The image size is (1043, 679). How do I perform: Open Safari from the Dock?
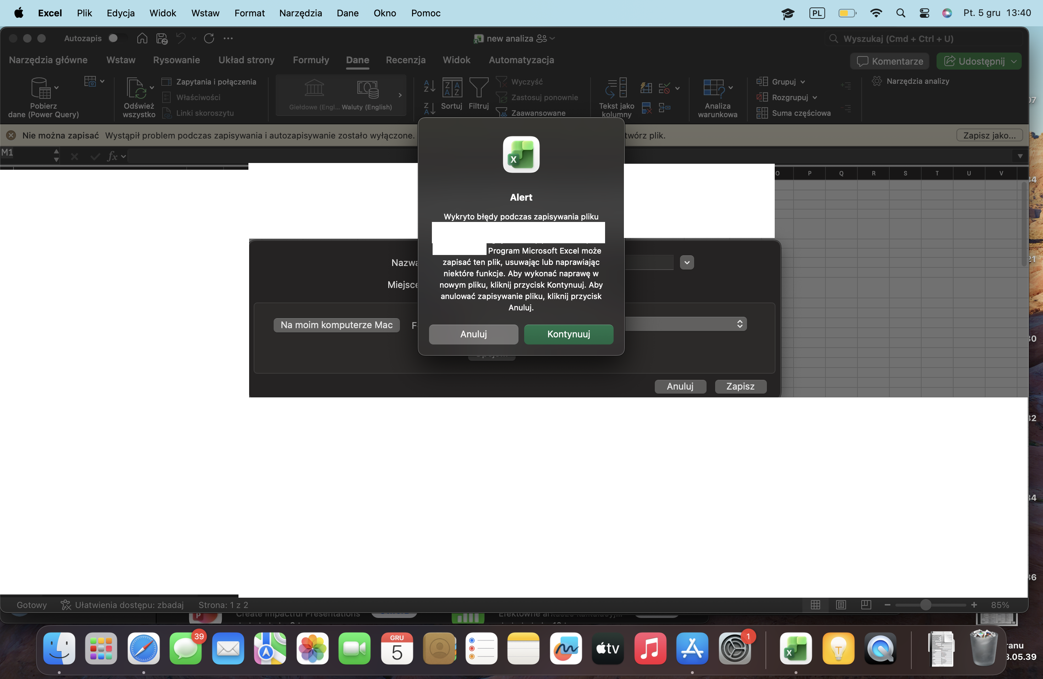click(143, 648)
